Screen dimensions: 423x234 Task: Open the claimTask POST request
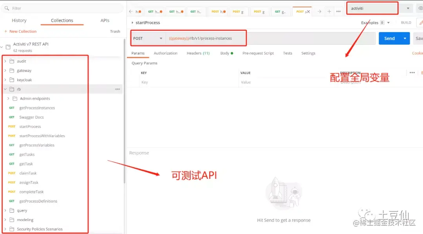pos(29,173)
